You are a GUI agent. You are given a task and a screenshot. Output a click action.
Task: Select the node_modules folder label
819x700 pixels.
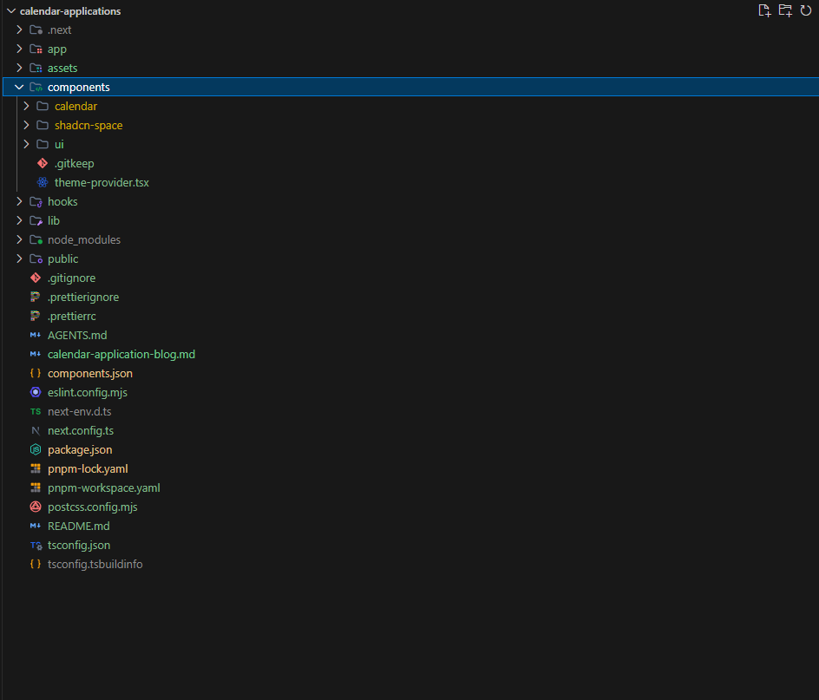pyautogui.click(x=84, y=239)
